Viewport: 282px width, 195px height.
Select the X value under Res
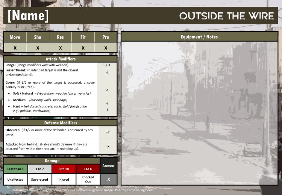click(60, 48)
